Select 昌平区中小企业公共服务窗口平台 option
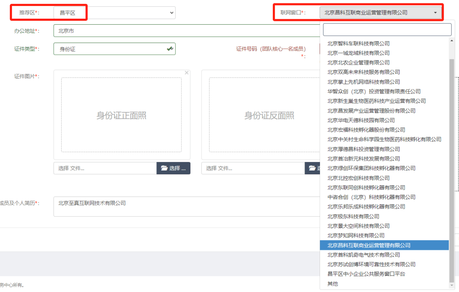The width and height of the screenshot is (459, 292). point(384,274)
